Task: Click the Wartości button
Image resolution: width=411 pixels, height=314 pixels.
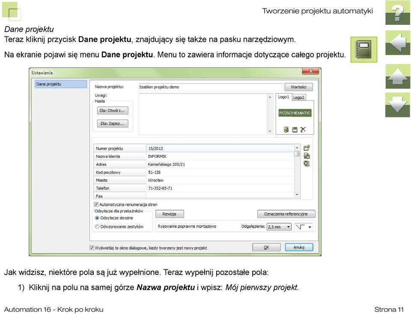Action: pyautogui.click(x=298, y=87)
